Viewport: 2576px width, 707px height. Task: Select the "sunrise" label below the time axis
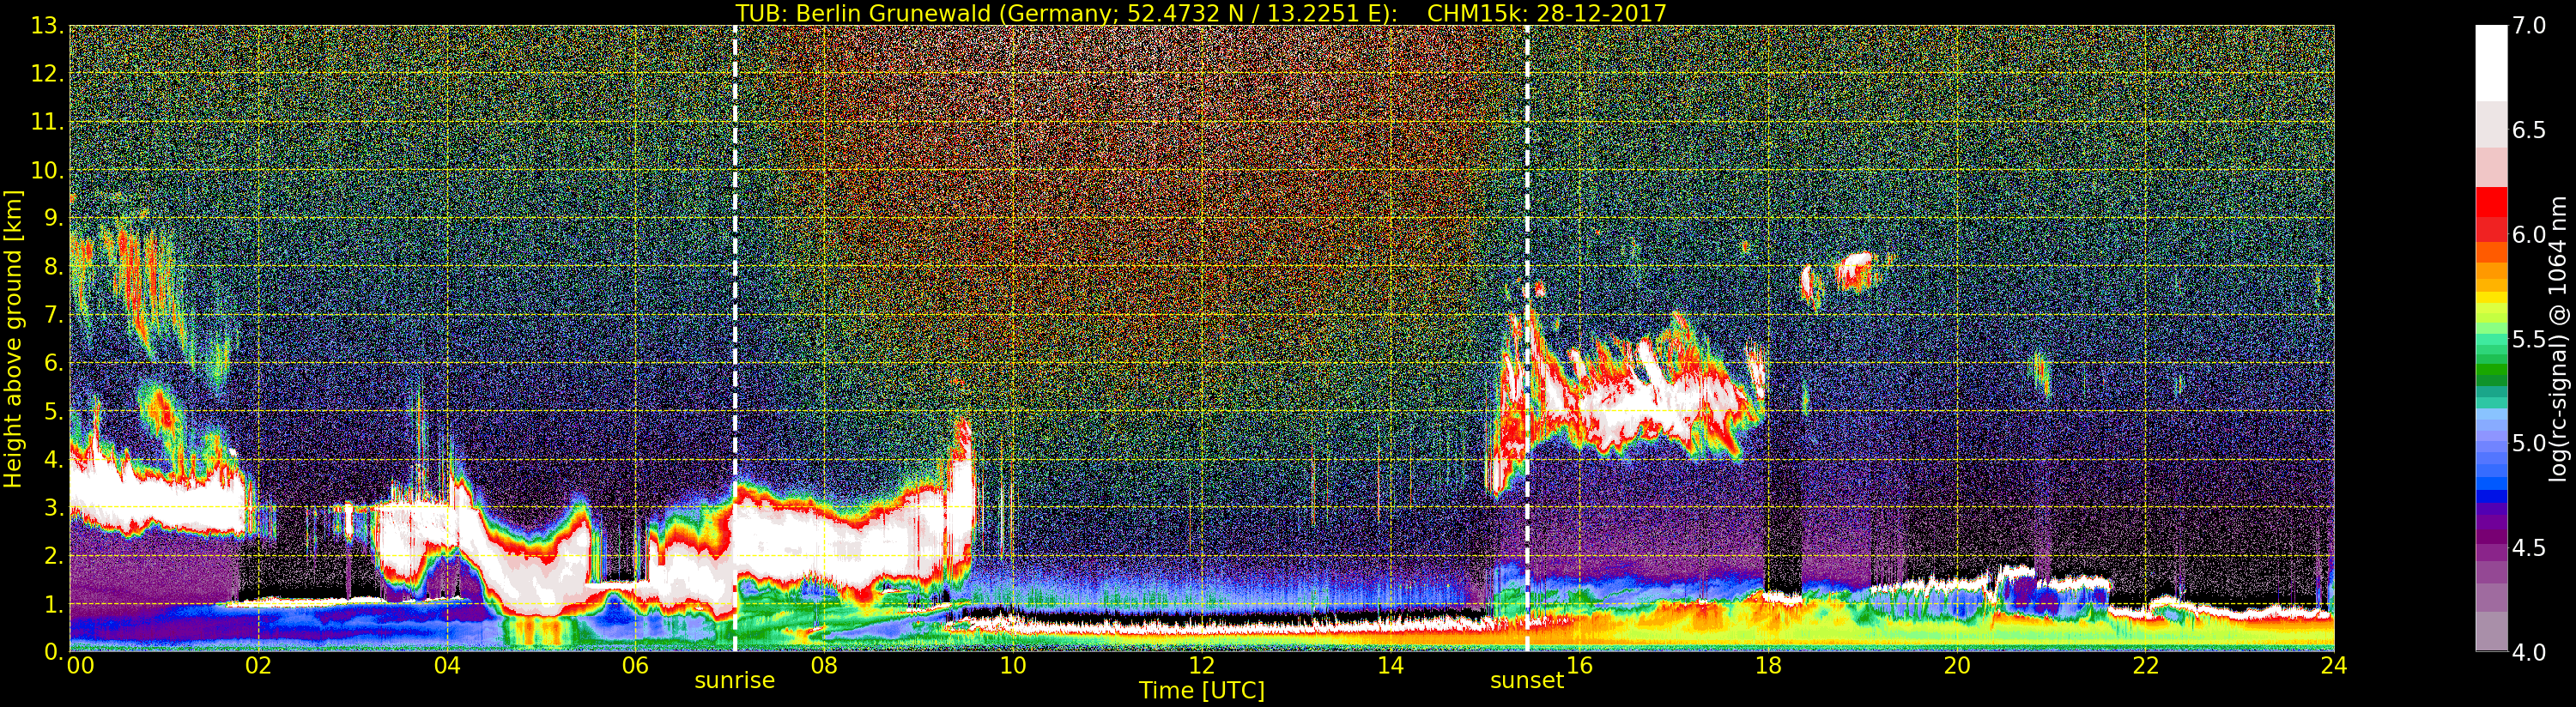click(x=735, y=680)
